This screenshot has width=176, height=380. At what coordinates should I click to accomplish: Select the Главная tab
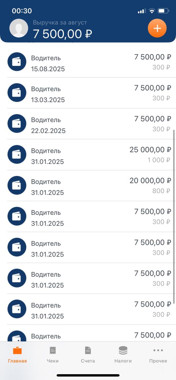(17, 355)
